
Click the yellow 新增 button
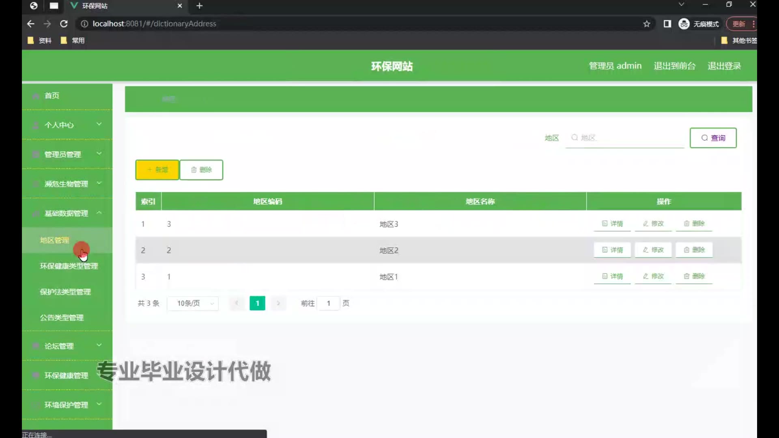[x=157, y=170]
